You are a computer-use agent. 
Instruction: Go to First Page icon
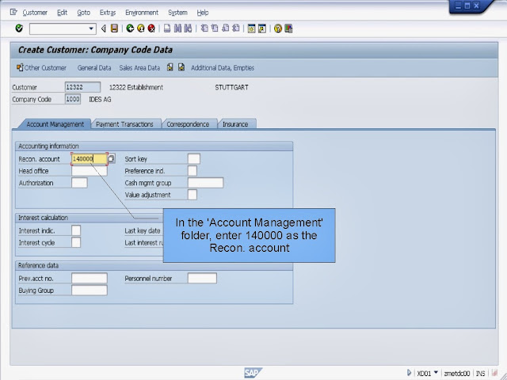204,28
